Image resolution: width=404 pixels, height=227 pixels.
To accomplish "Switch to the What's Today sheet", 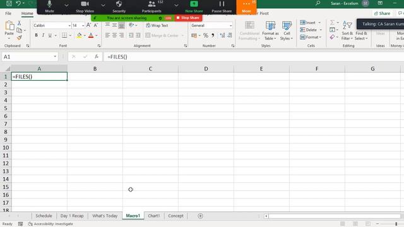I will [105, 216].
